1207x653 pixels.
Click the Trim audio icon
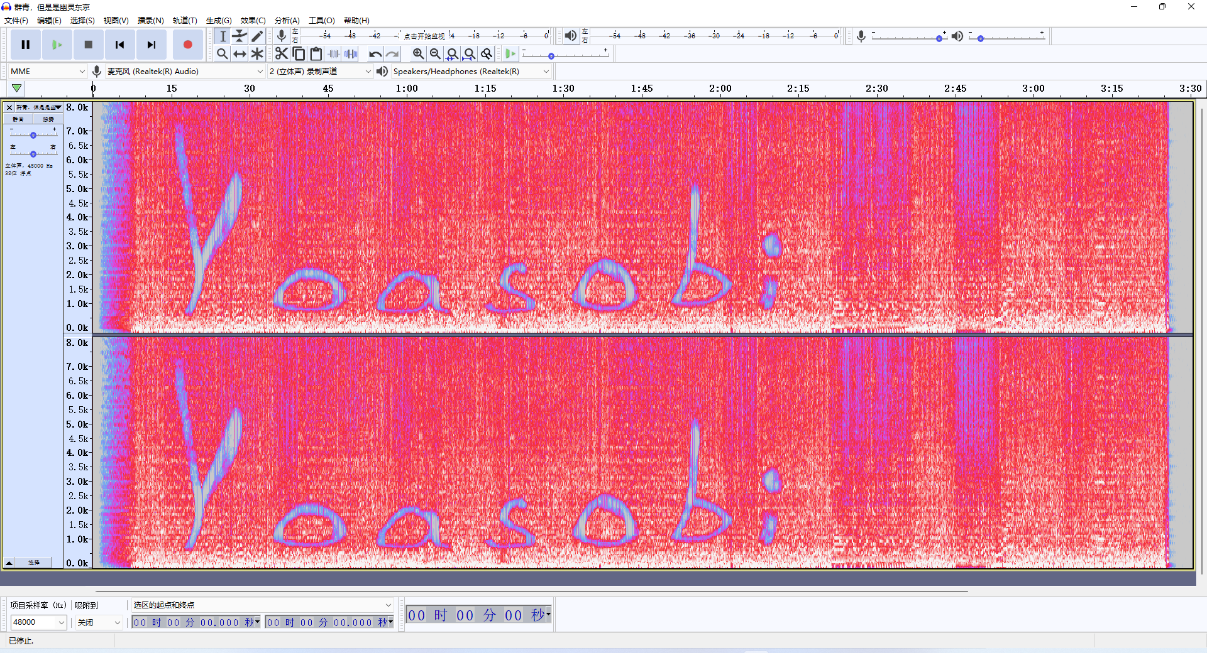[x=334, y=54]
